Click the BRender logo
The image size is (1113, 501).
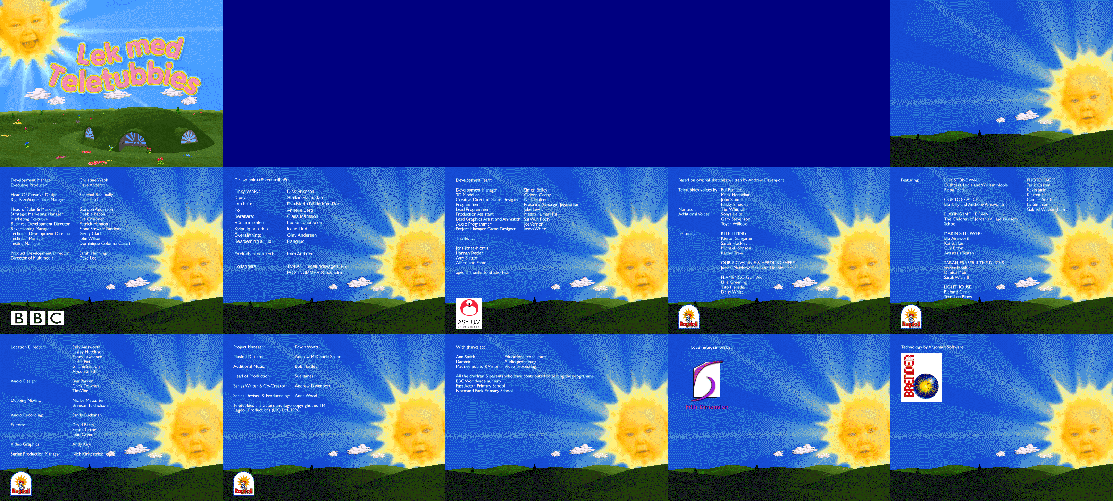click(x=921, y=378)
